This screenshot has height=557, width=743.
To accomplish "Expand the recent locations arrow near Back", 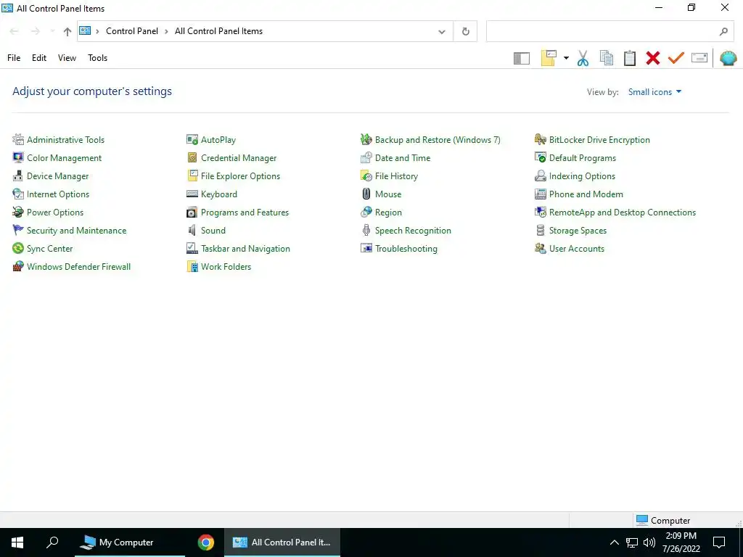I will pyautogui.click(x=52, y=31).
